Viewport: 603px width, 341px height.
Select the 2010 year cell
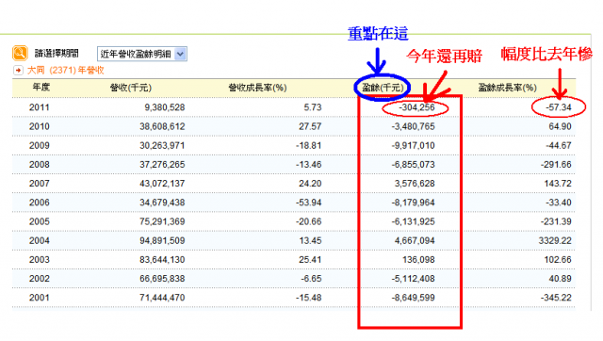[40, 126]
